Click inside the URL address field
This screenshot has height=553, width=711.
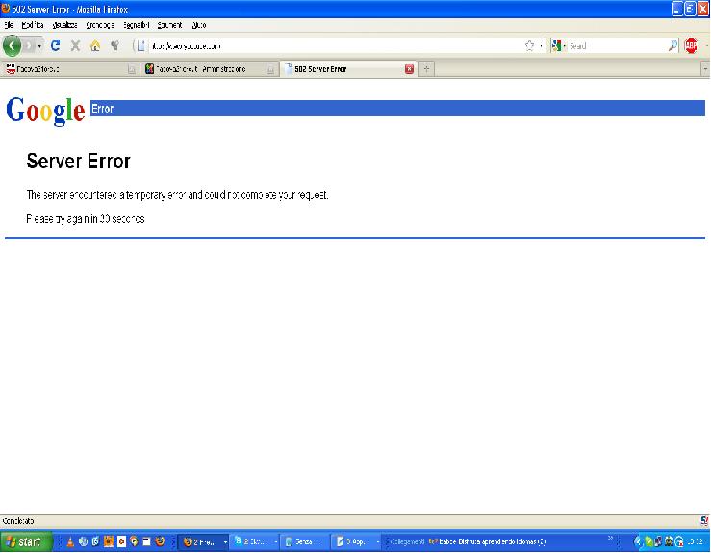[336, 46]
